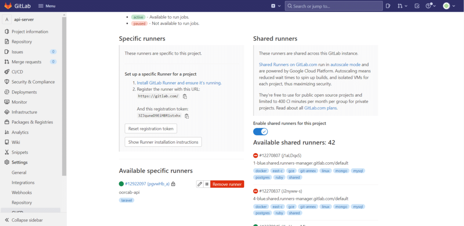Open the GitLab.com plans link
Screen dimensions: 464x226
(x=320, y=108)
